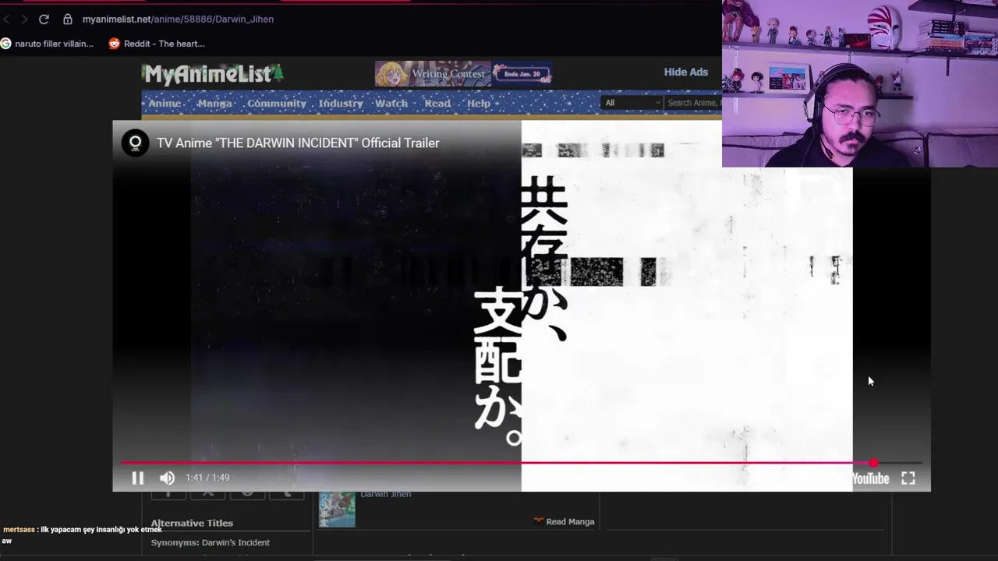View site info via address bar lock icon
Viewport: 998px width, 561px height.
coord(68,19)
